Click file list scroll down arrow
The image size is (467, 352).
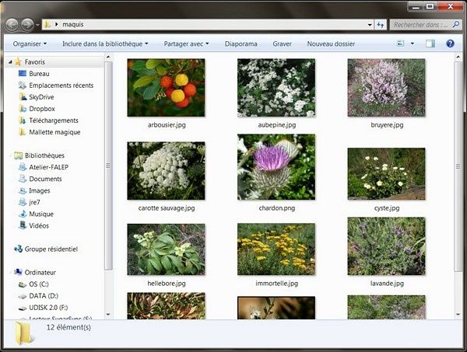tap(458, 314)
